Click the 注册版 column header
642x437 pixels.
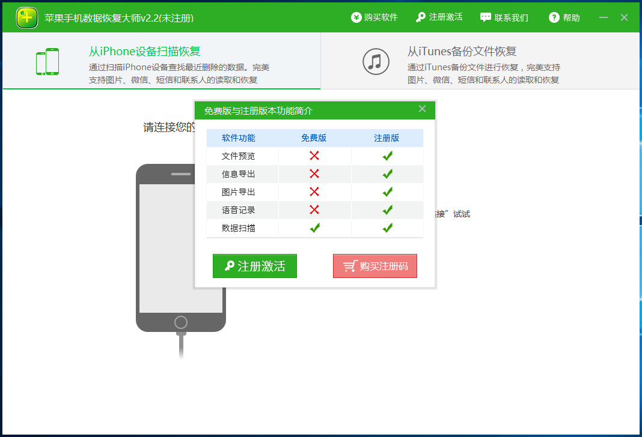(387, 138)
